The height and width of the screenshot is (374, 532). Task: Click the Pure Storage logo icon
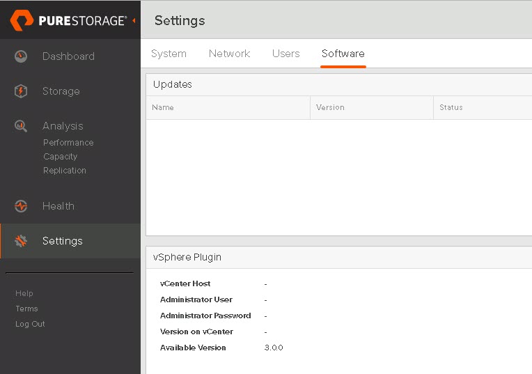22,20
